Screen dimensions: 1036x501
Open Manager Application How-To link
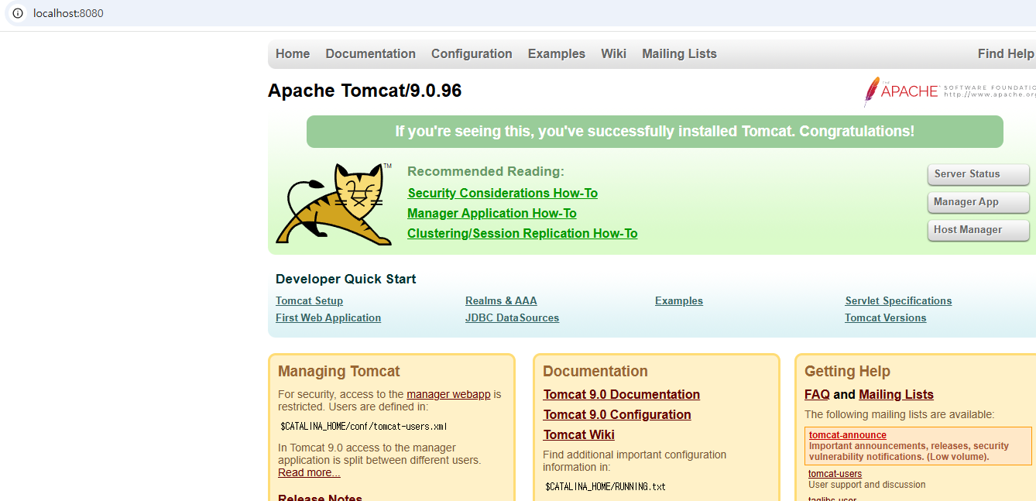(492, 213)
